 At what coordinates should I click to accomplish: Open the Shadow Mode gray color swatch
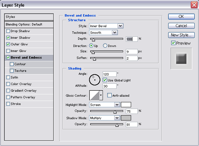tap(126, 118)
